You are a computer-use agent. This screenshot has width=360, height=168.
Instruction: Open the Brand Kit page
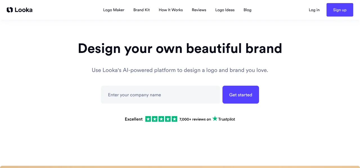click(141, 10)
